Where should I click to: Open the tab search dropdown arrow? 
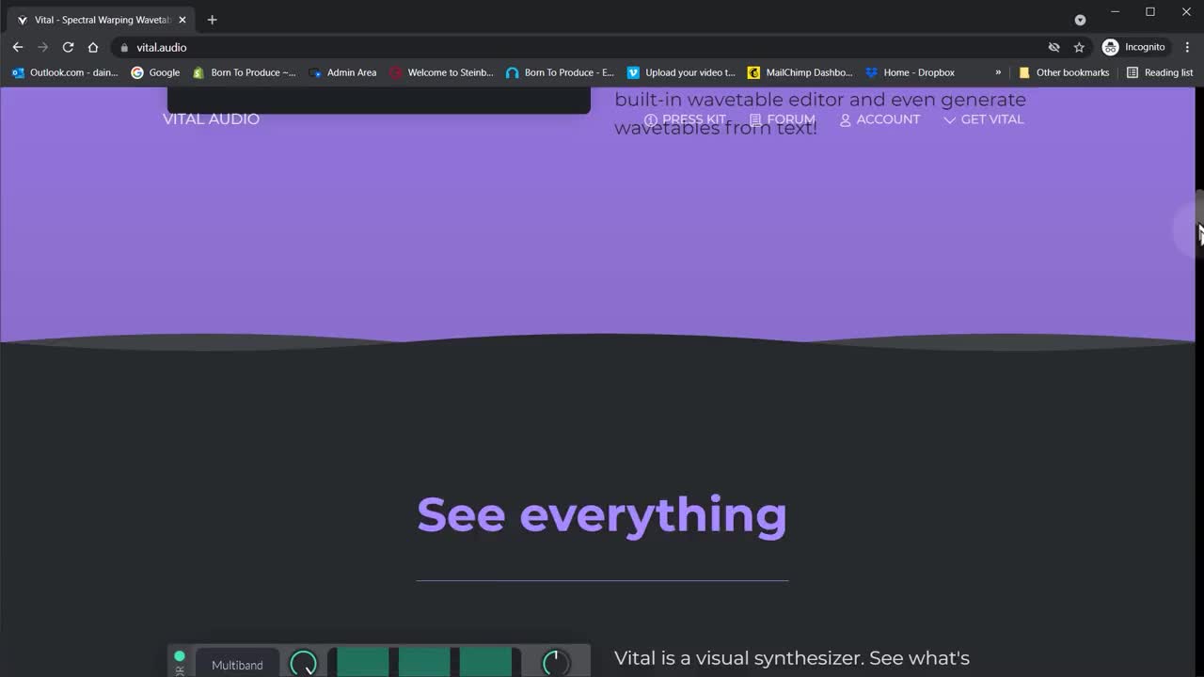point(1080,20)
